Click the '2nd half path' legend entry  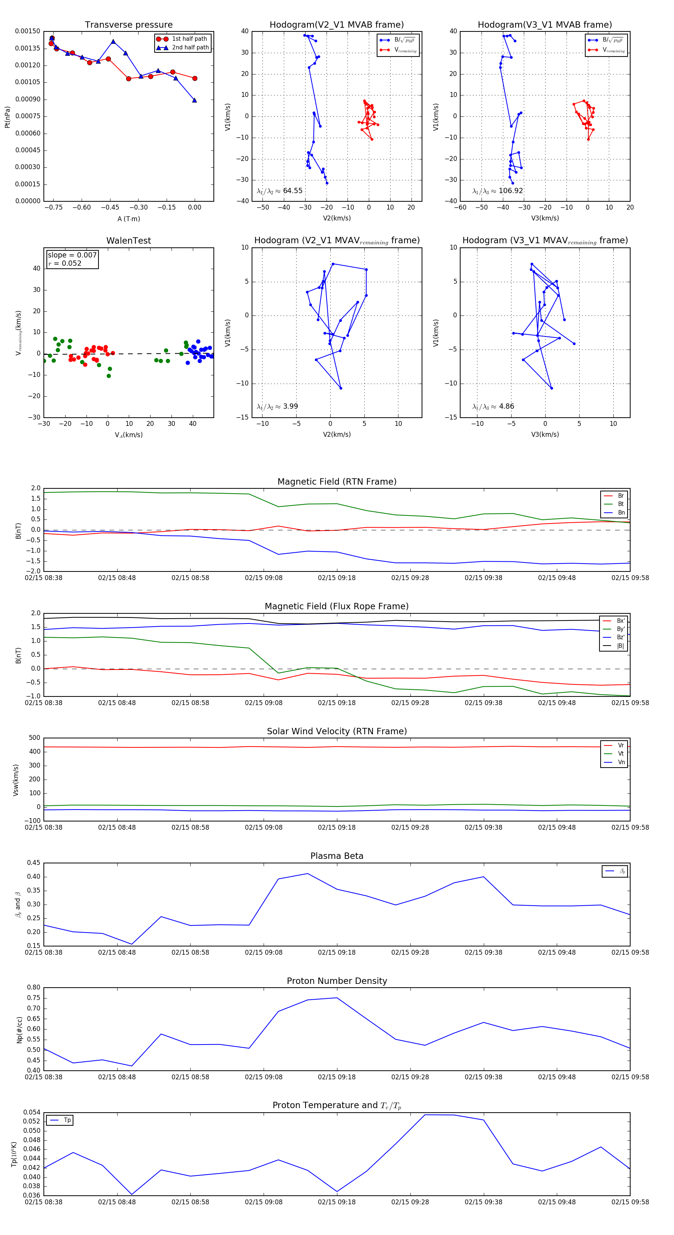pyautogui.click(x=183, y=48)
